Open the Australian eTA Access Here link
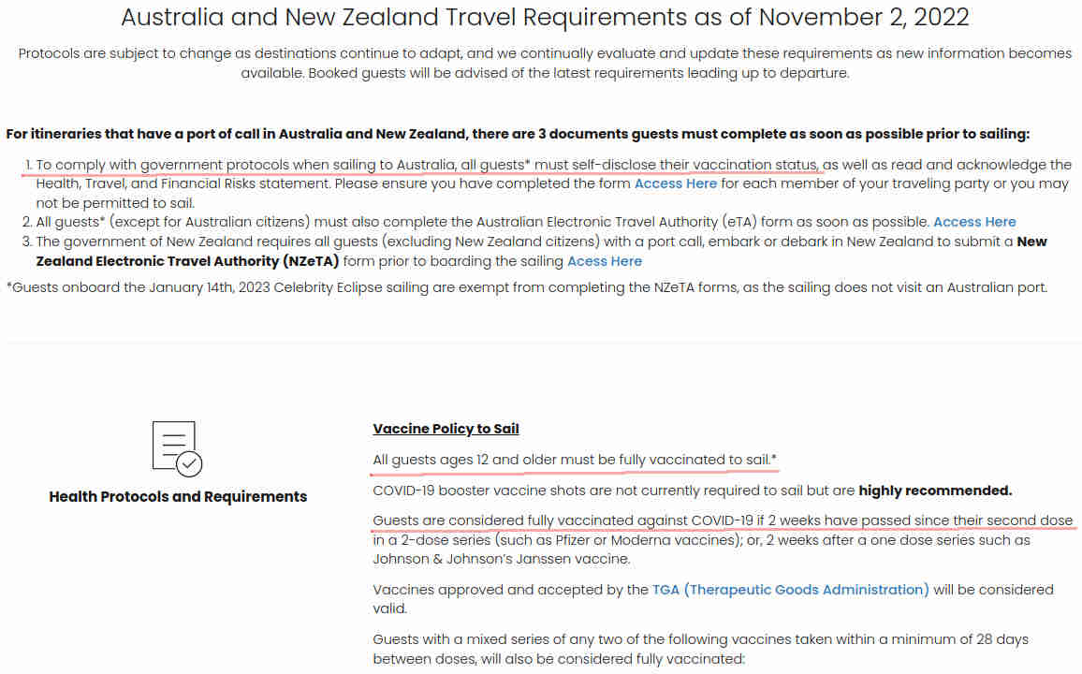 (974, 222)
